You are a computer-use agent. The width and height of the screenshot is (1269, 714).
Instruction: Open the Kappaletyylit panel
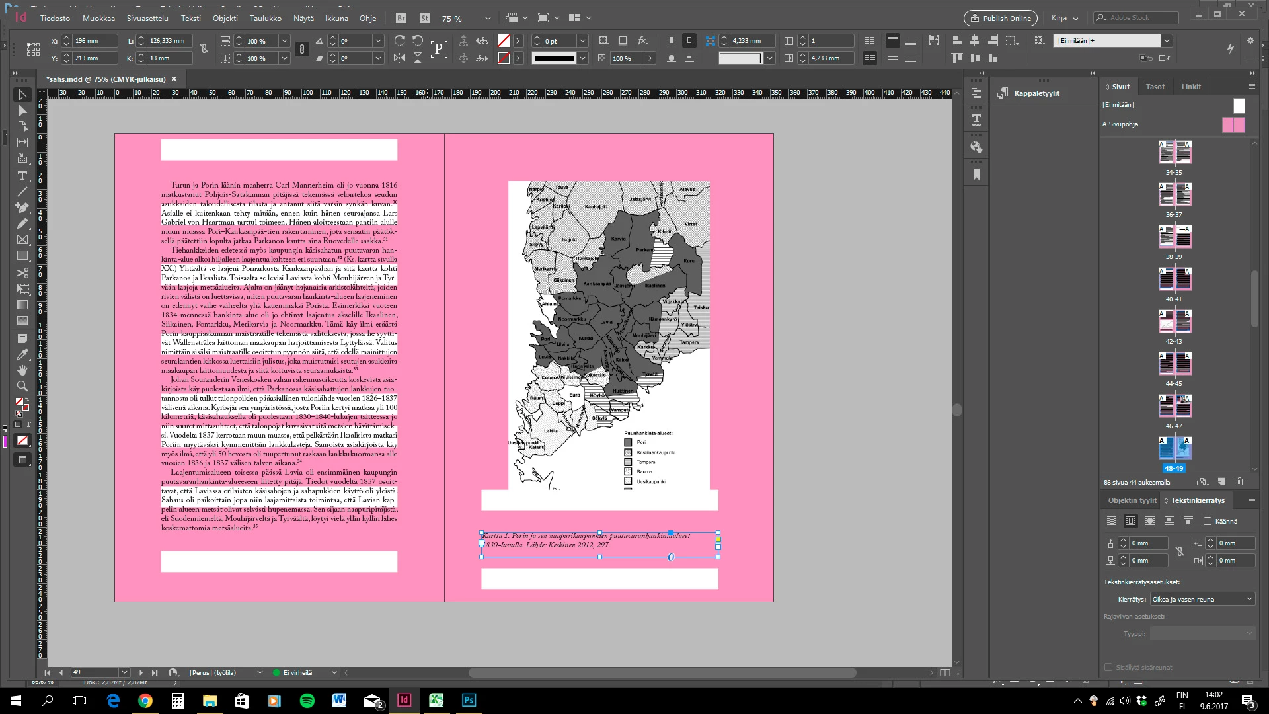(x=1036, y=93)
